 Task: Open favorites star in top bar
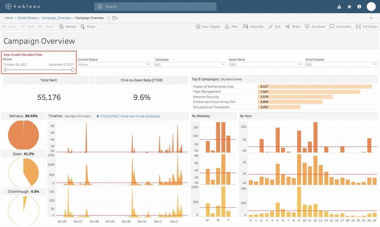pyautogui.click(x=349, y=7)
